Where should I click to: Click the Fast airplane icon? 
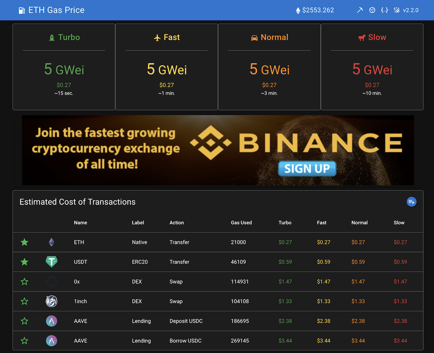[157, 38]
